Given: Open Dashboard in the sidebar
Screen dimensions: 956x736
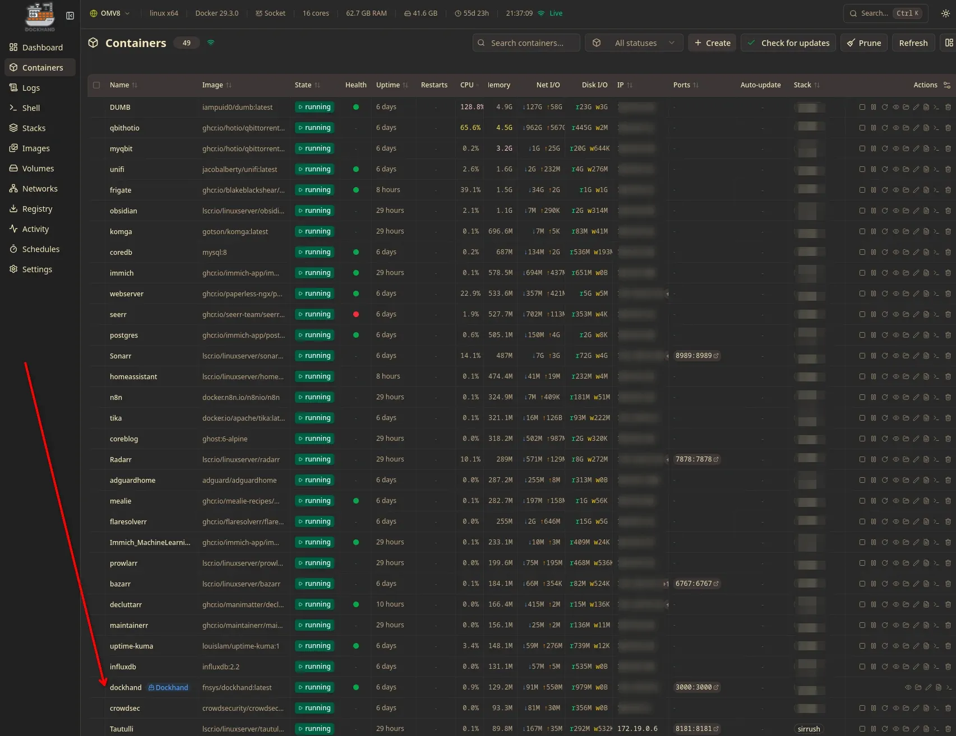Looking at the screenshot, I should (x=40, y=48).
